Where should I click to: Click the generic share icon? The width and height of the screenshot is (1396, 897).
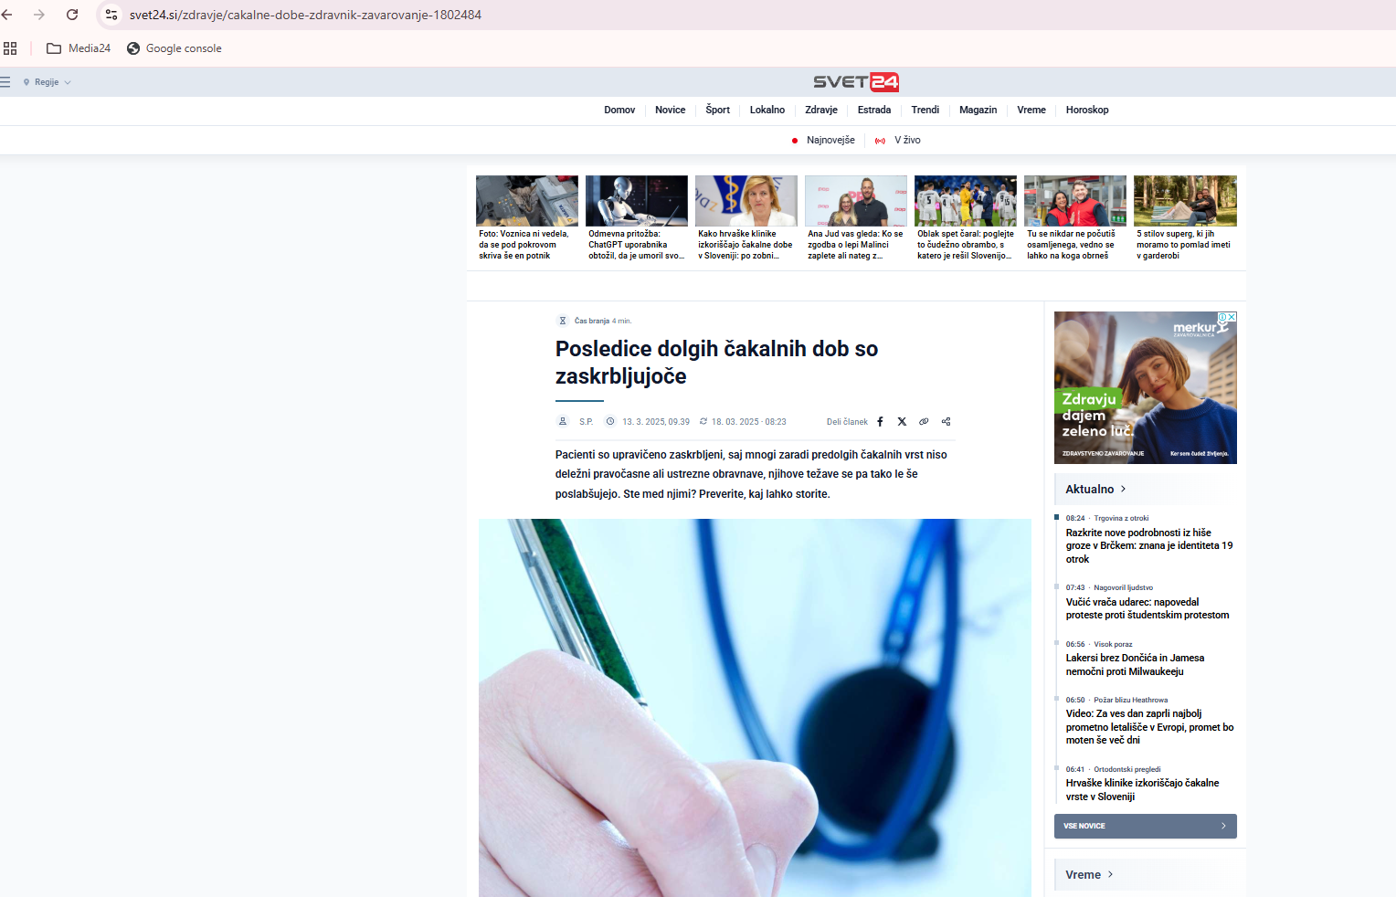pos(947,422)
